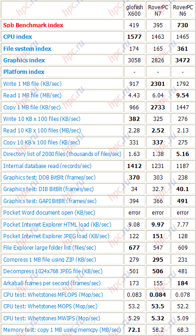196x336 pixels.
Task: Click the Graphics index value 3472
Action: tap(183, 60)
